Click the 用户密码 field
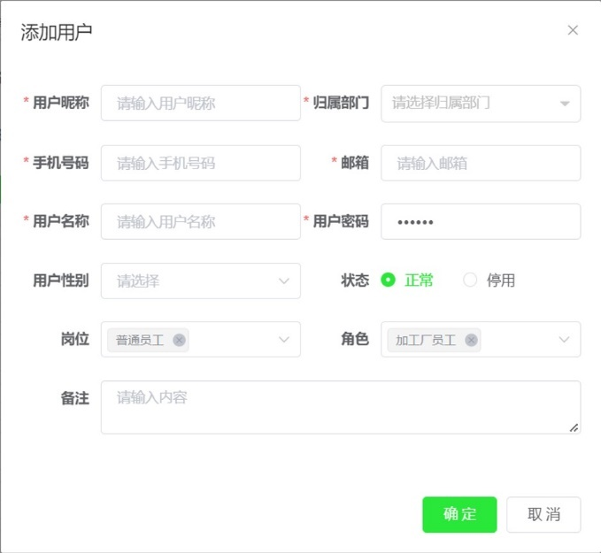This screenshot has width=601, height=553. click(x=481, y=221)
